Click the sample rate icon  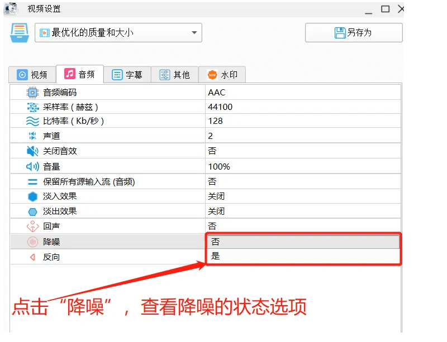[32, 107]
